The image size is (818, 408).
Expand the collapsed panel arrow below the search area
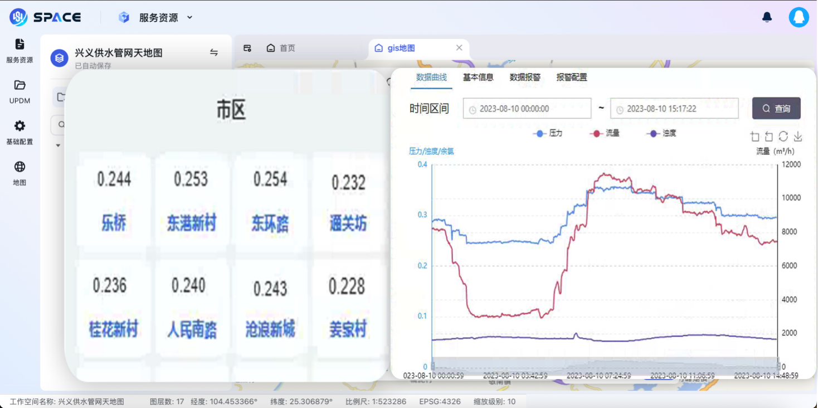[x=58, y=145]
